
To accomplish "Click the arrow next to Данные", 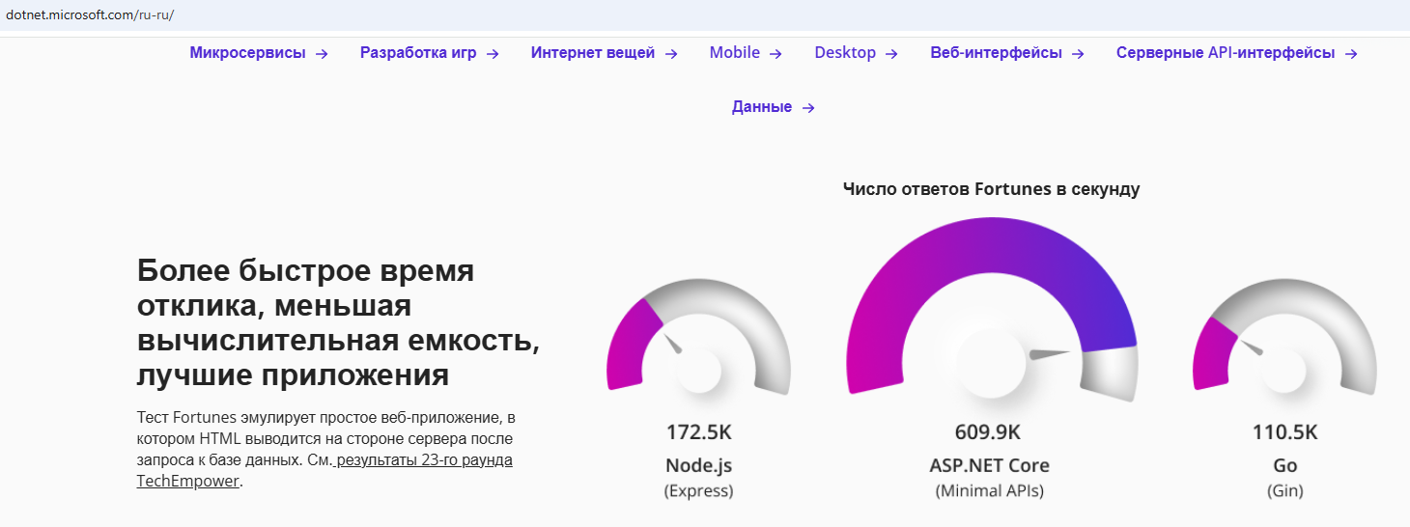I will [x=809, y=108].
